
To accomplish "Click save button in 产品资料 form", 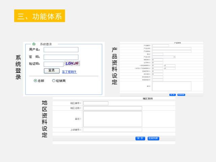I will 172,94.
